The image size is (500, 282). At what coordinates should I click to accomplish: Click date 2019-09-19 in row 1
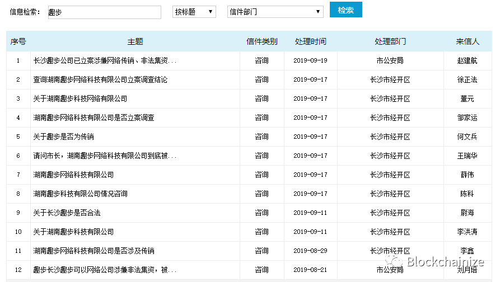(x=310, y=60)
